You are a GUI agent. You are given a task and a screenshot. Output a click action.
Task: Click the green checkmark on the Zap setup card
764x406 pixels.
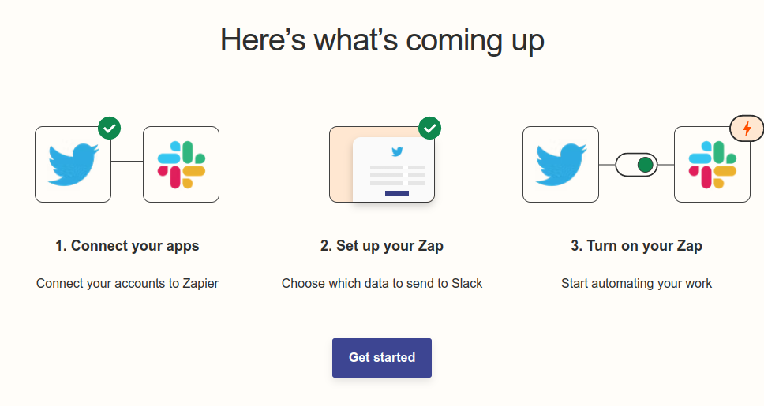(429, 128)
